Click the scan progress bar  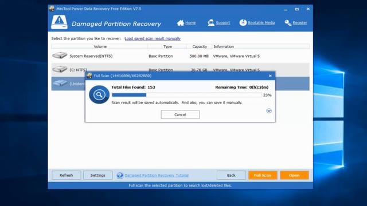[x=187, y=95]
